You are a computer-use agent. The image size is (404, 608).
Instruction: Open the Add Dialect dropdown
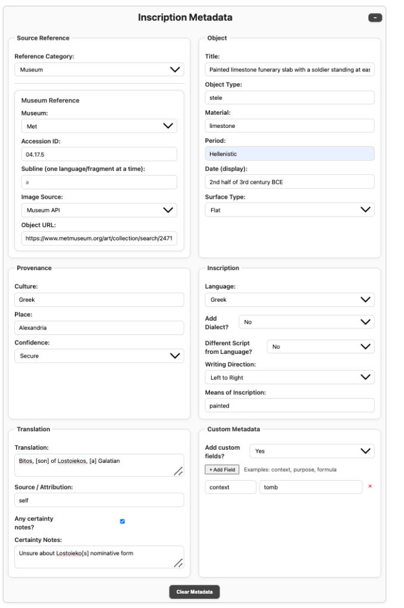[x=306, y=322]
